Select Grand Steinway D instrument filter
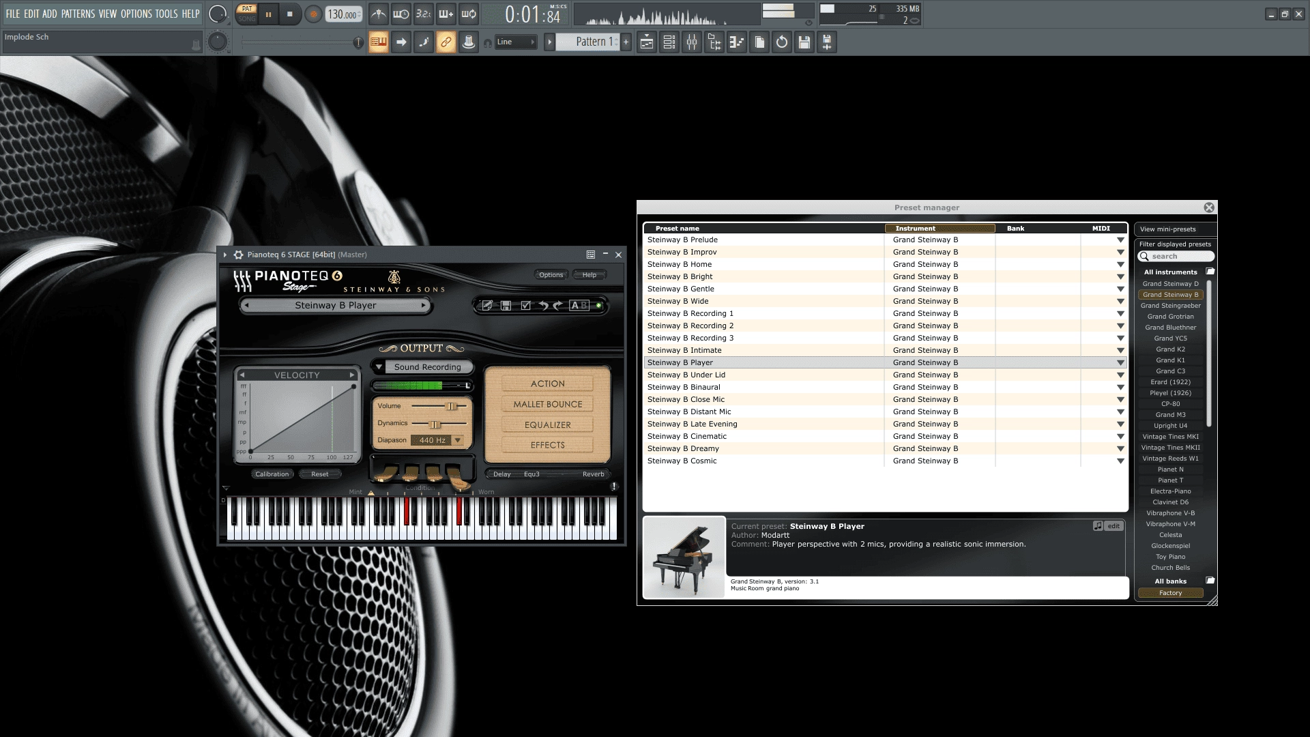The image size is (1310, 737). point(1171,284)
